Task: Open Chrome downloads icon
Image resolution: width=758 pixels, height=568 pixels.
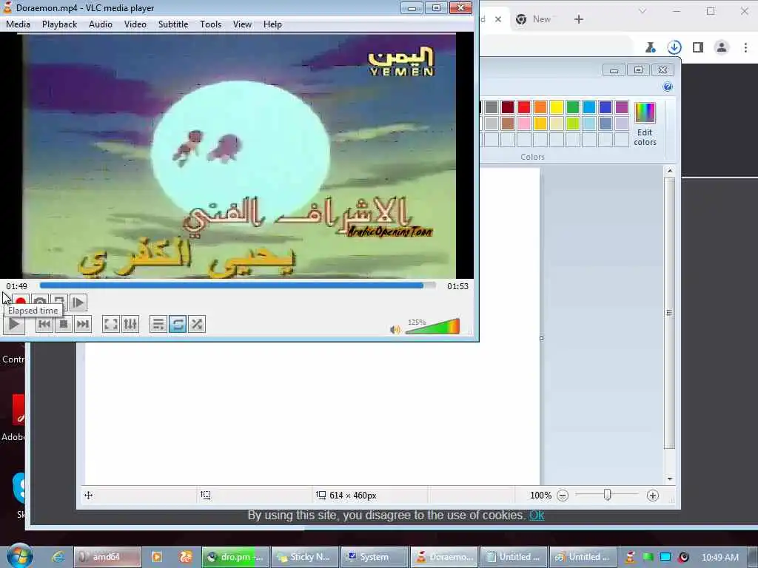Action: pos(674,47)
